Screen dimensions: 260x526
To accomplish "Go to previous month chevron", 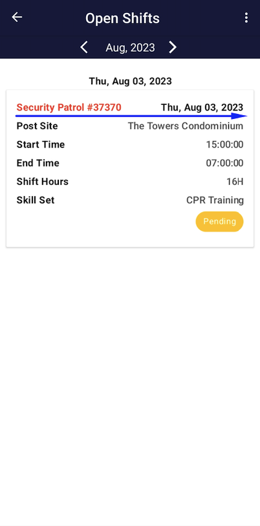I will [x=84, y=47].
